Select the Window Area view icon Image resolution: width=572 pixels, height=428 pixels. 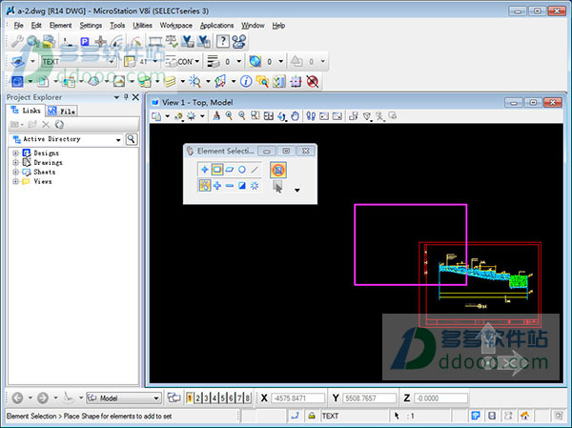(255, 116)
